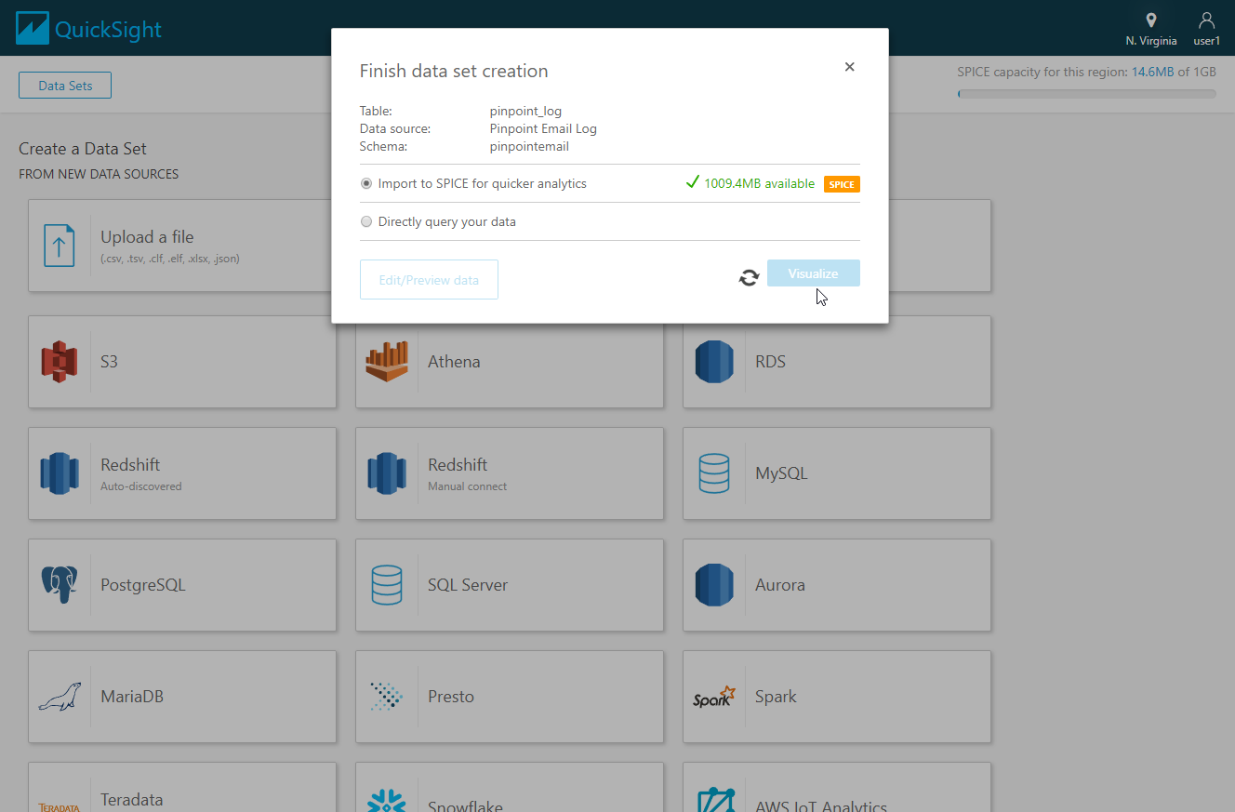Select the AWS IoT Analytics icon
Screen dimensions: 1235x812
(714, 800)
